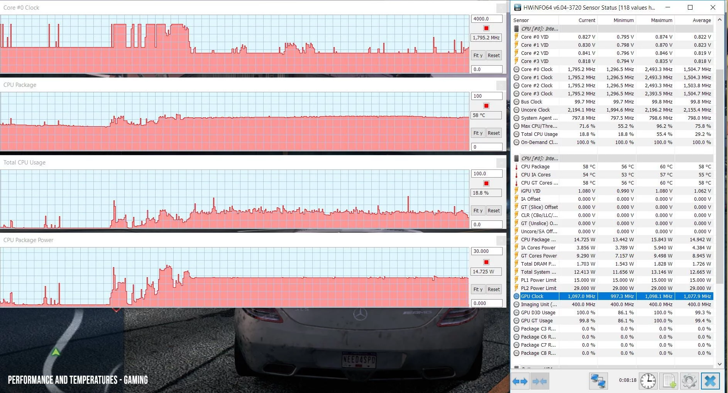The image size is (728, 393).
Task: Click the lightning icon beside GT Cores Power
Action: pyautogui.click(x=516, y=256)
